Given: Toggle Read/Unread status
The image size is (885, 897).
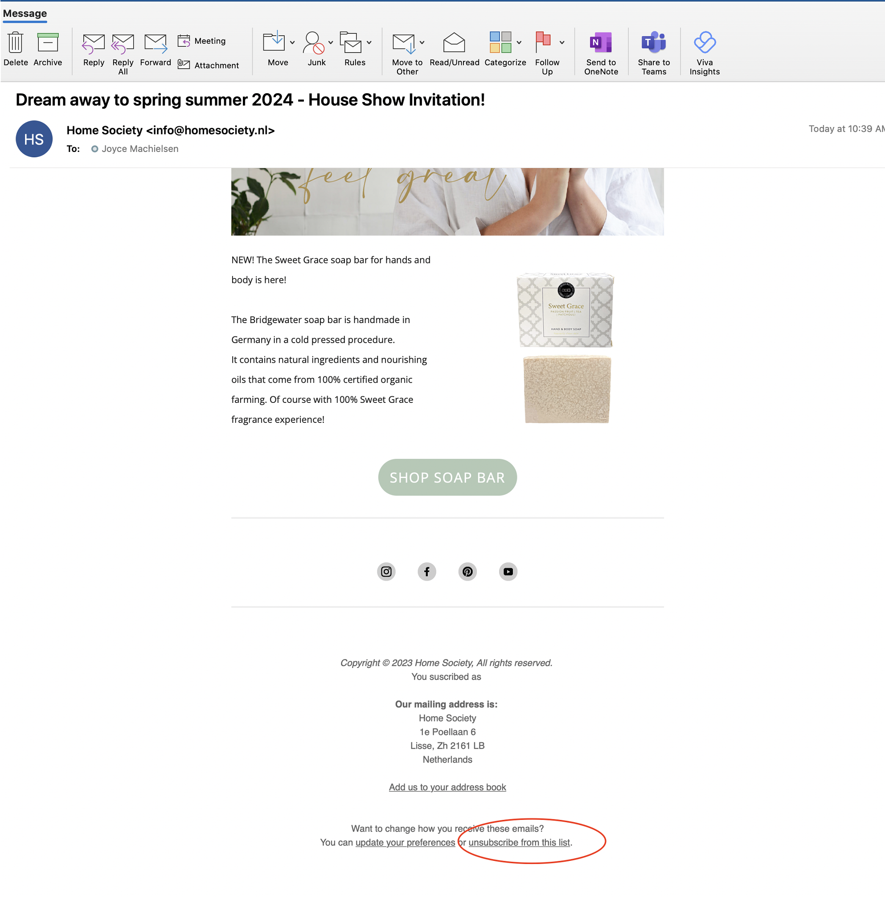Looking at the screenshot, I should point(454,43).
